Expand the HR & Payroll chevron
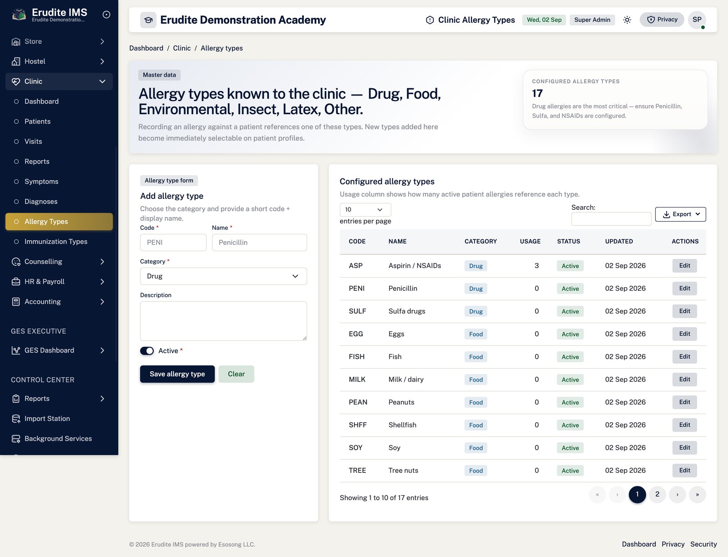Viewport: 728px width, 557px height. coord(102,282)
